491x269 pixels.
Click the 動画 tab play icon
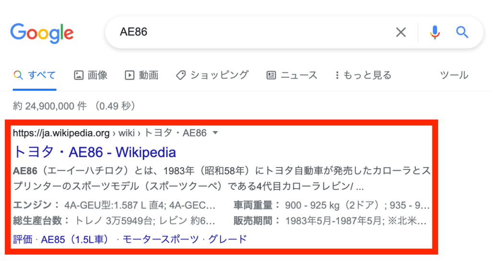(x=129, y=75)
